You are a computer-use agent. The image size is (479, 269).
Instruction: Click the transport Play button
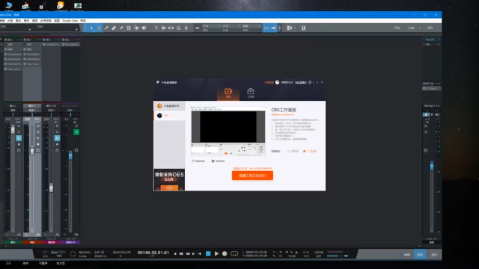[216, 253]
